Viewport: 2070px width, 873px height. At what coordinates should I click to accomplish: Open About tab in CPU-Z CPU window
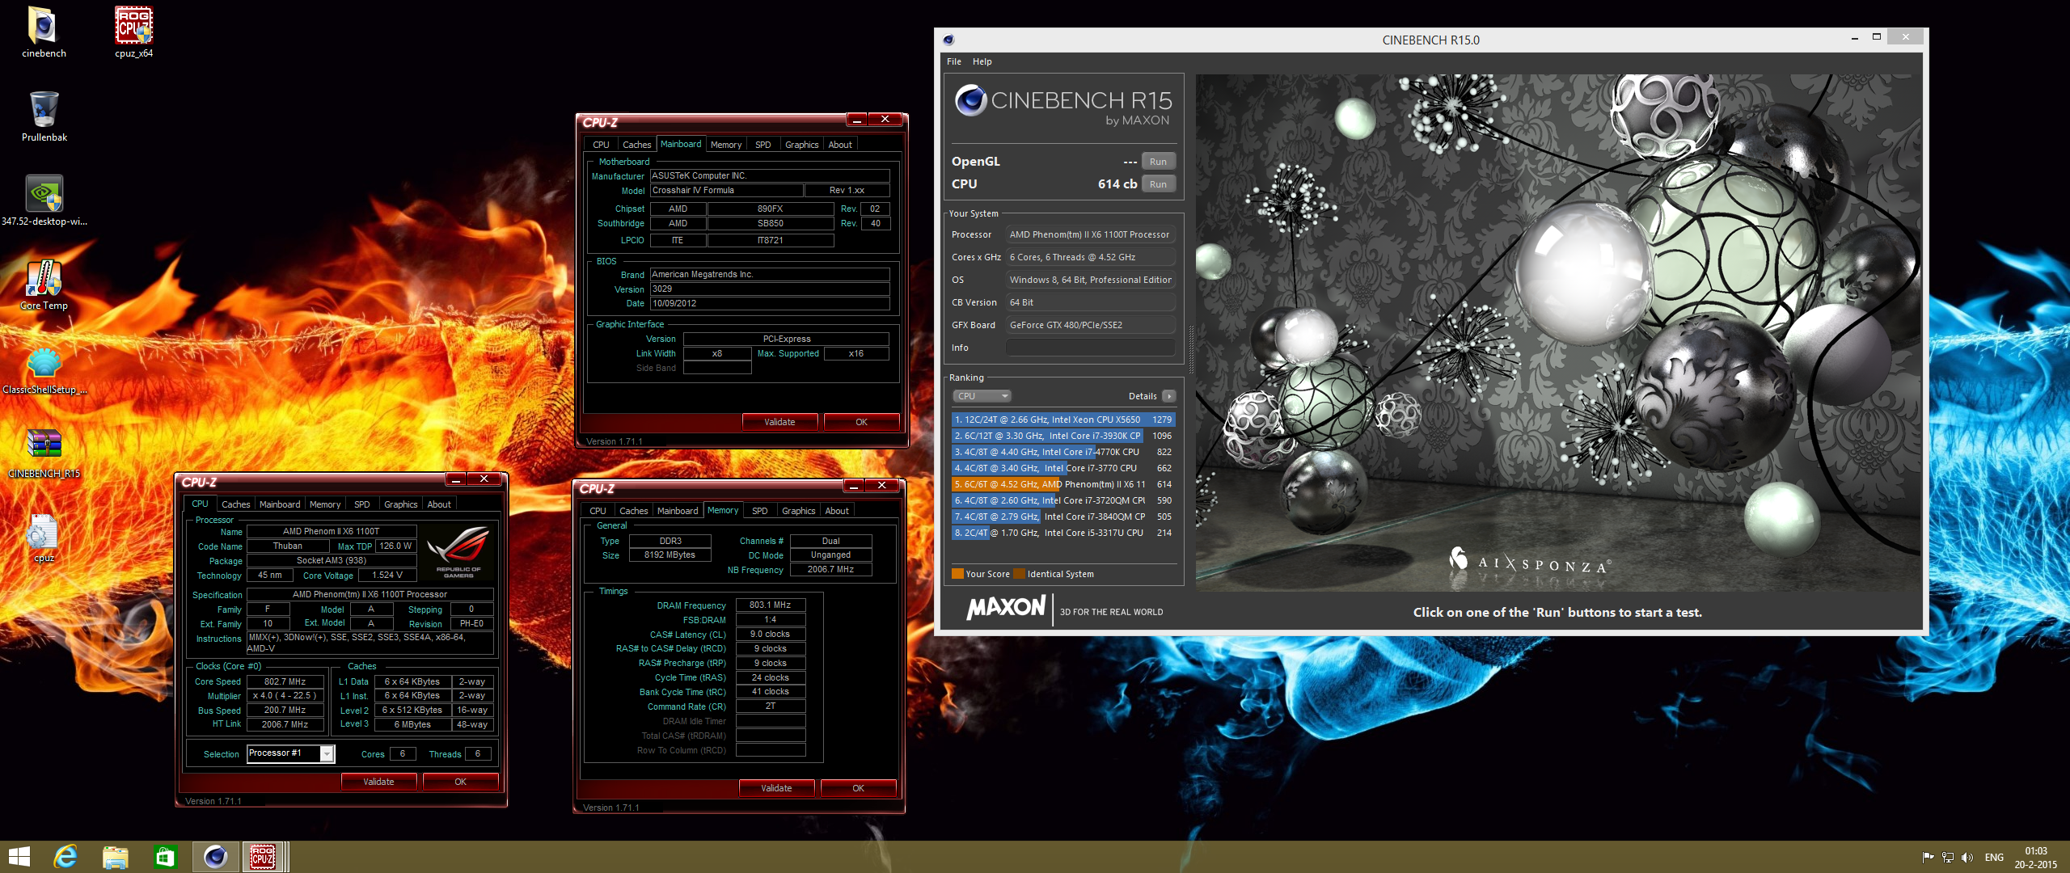click(x=439, y=504)
